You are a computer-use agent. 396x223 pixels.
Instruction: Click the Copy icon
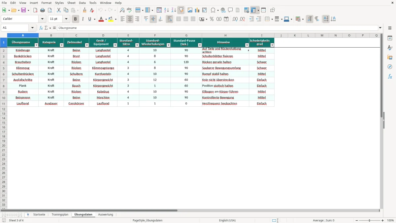pyautogui.click(x=66, y=10)
